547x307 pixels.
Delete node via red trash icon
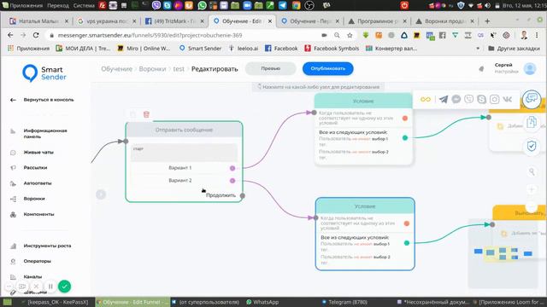point(146,114)
